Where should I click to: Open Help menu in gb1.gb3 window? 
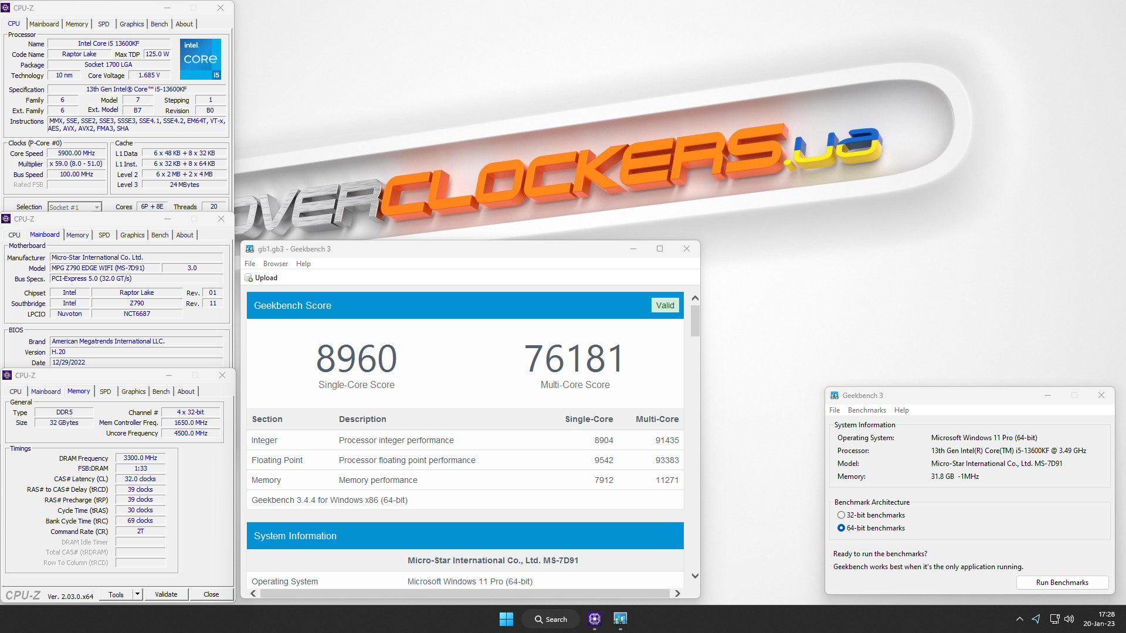coord(303,264)
